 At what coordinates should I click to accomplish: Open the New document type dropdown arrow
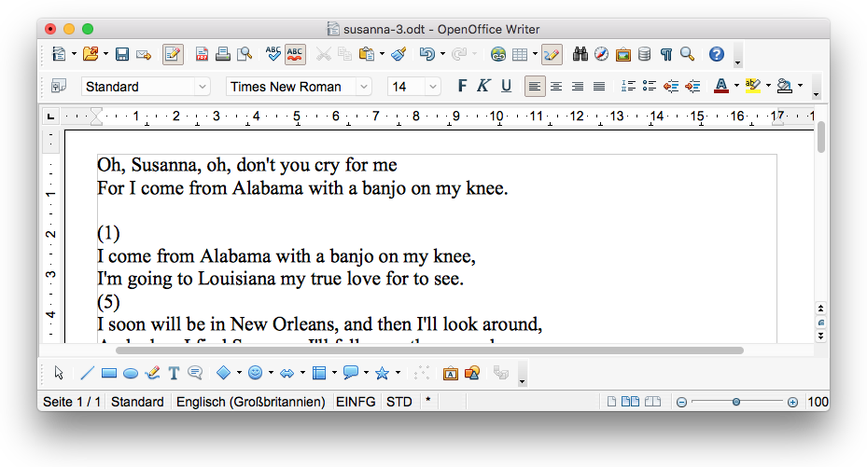(74, 54)
